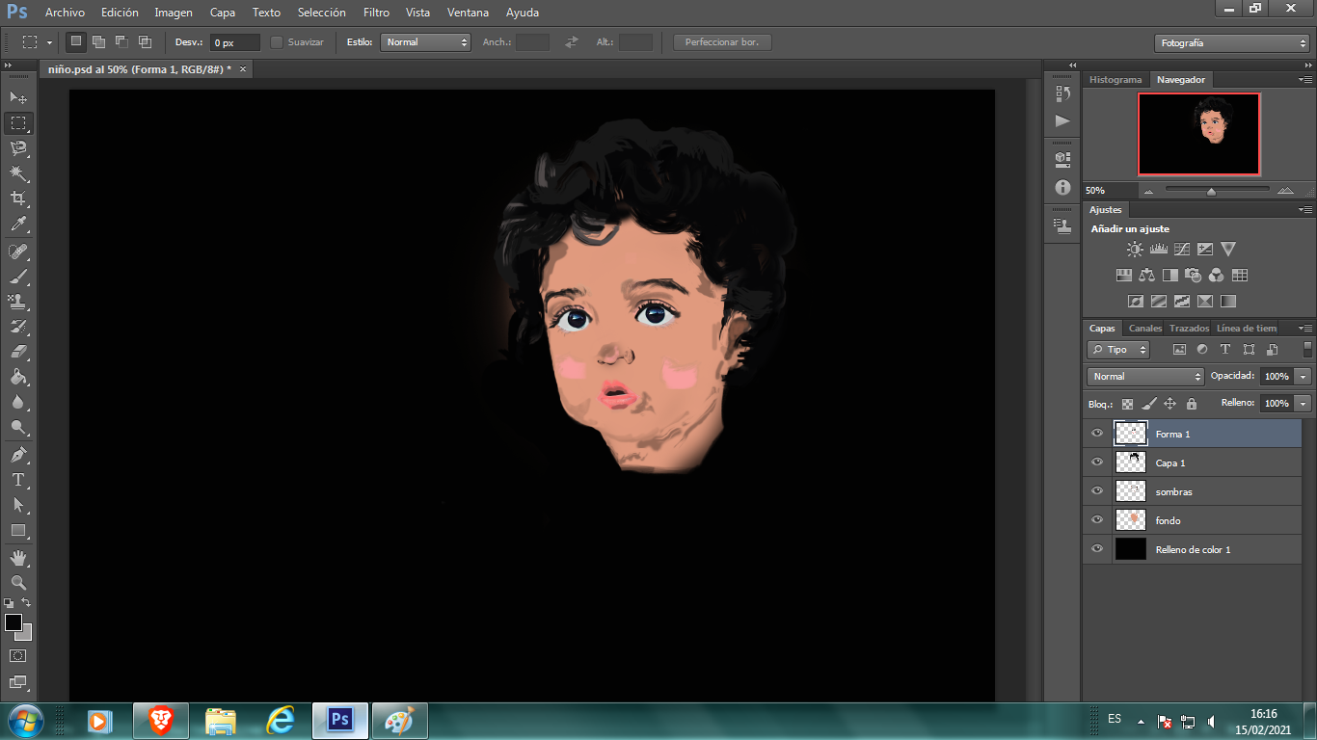Click the Capa 1 layer thumbnail
The height and width of the screenshot is (740, 1317).
tap(1130, 462)
